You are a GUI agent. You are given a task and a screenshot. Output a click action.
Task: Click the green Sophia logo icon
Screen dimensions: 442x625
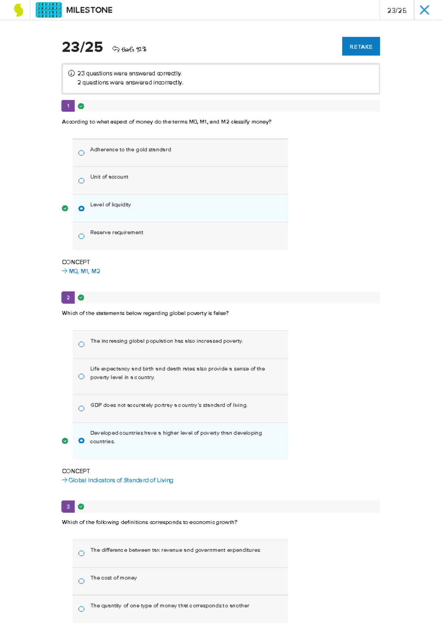tap(18, 10)
